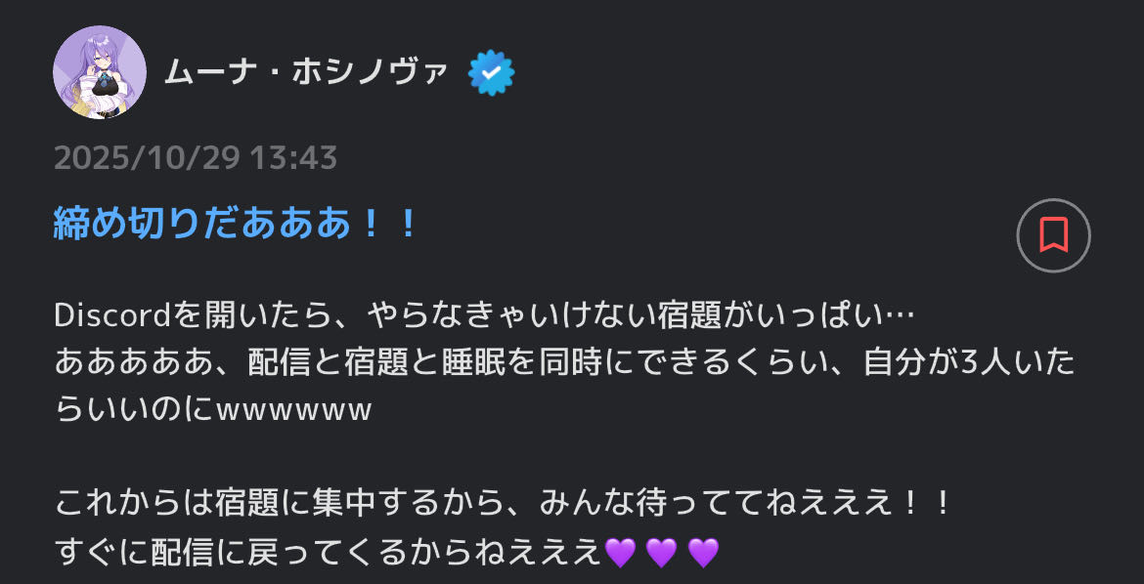The image size is (1144, 584).
Task: Click the last purple heart emoji
Action: (x=703, y=552)
